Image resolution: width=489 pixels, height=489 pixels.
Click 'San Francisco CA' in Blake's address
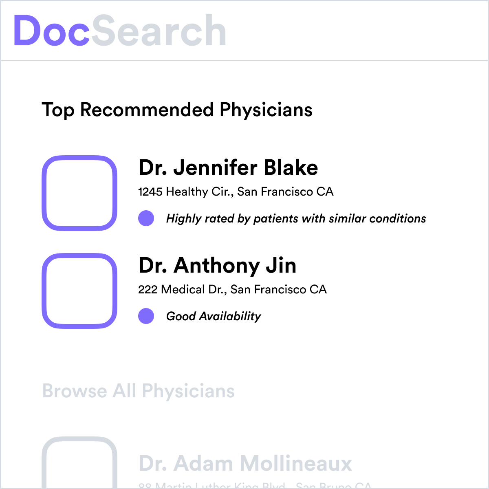pyautogui.click(x=285, y=192)
